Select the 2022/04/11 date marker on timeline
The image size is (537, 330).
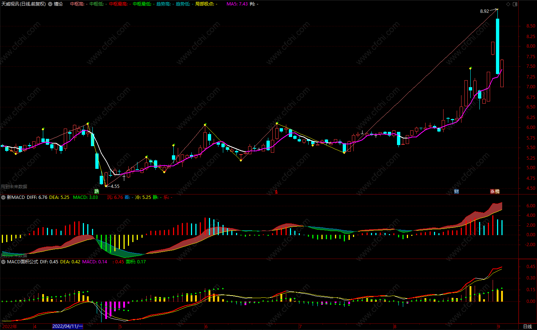[x=67, y=326]
